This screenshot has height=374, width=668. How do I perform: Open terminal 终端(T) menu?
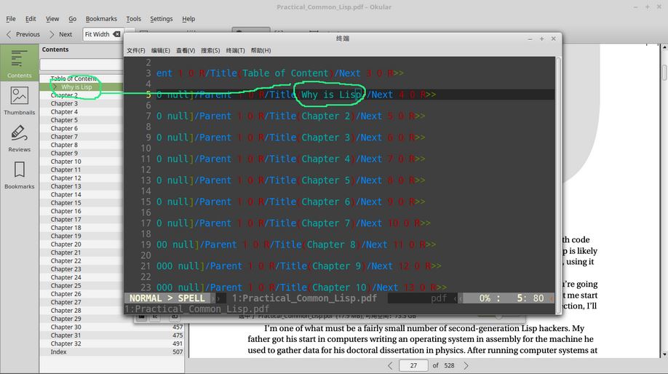[x=235, y=50]
